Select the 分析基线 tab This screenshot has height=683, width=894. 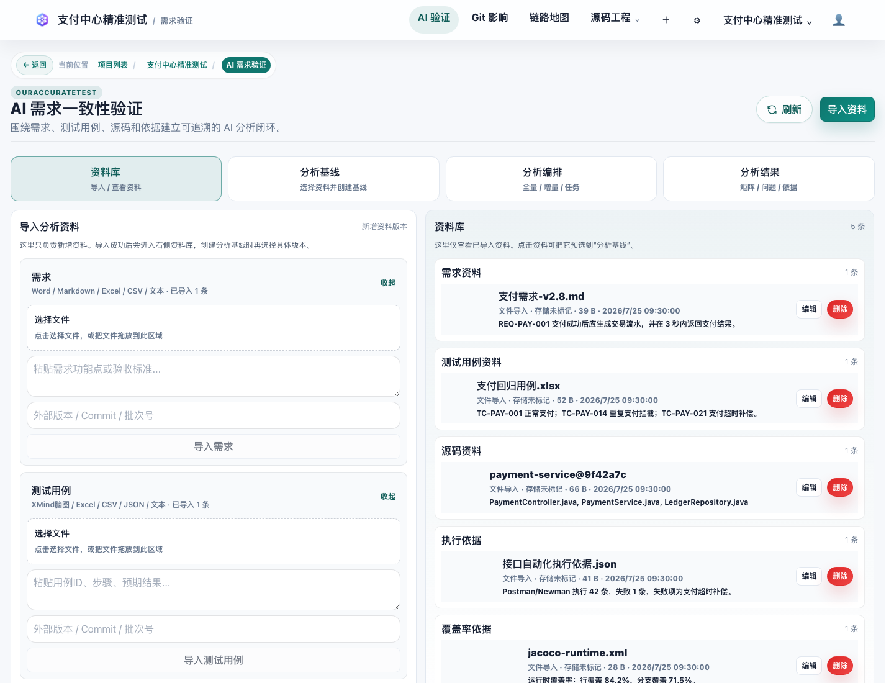point(333,179)
